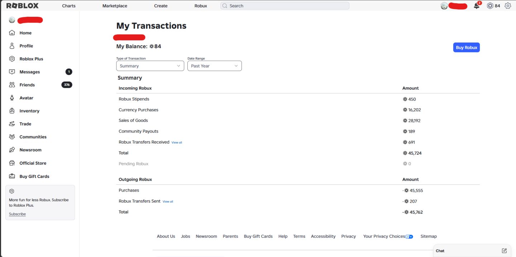Screen dimensions: 516x257
Task: Click the My Balance text
Action: (132, 46)
